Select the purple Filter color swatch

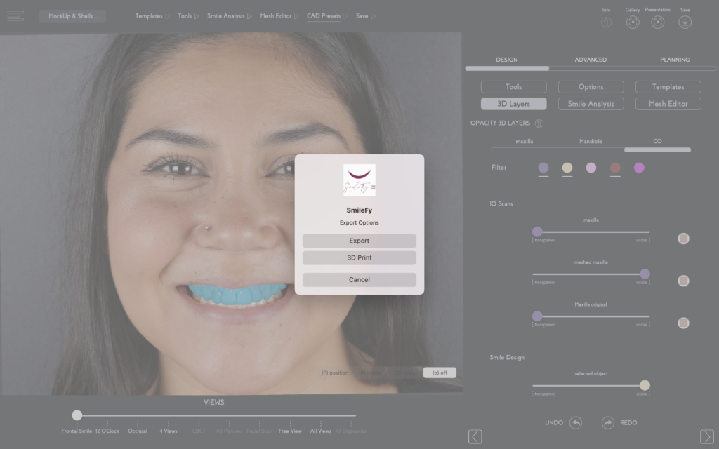(x=544, y=168)
